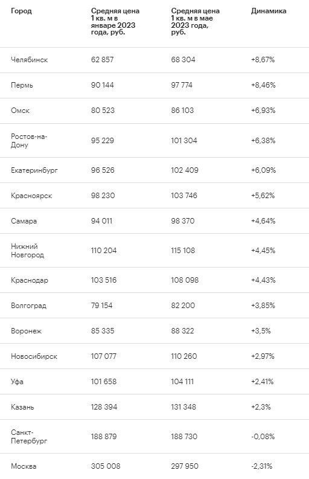Select the January 2023 average price header
Viewport: 309px width, 479px height.
point(115,21)
